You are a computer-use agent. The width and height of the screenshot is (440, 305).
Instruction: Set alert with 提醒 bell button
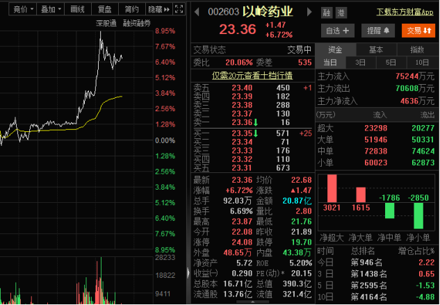tap(378, 31)
